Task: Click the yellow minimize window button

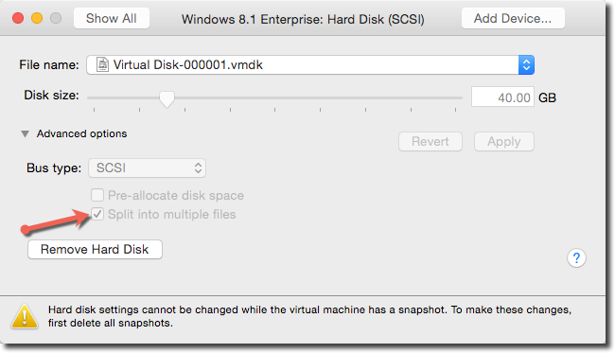Action: pos(37,18)
